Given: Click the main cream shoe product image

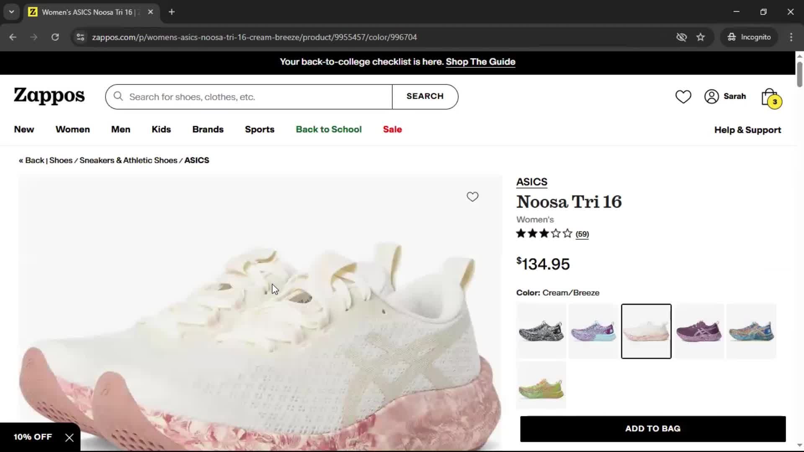Looking at the screenshot, I should (x=260, y=313).
